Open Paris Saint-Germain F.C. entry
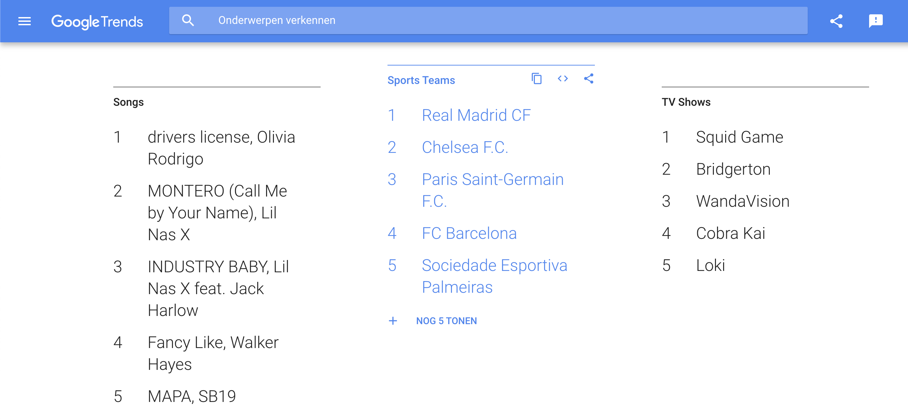This screenshot has width=908, height=419. point(493,190)
